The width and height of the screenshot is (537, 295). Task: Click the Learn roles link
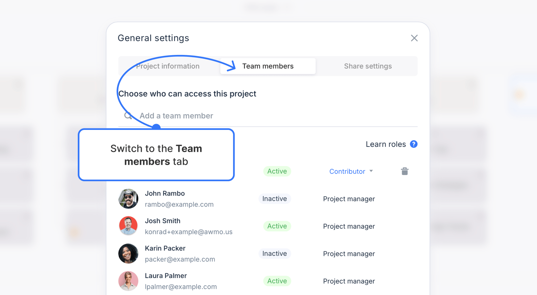[385, 144]
